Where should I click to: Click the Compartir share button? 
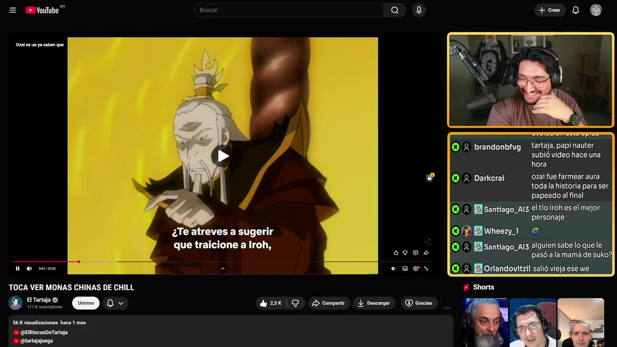[x=329, y=303]
